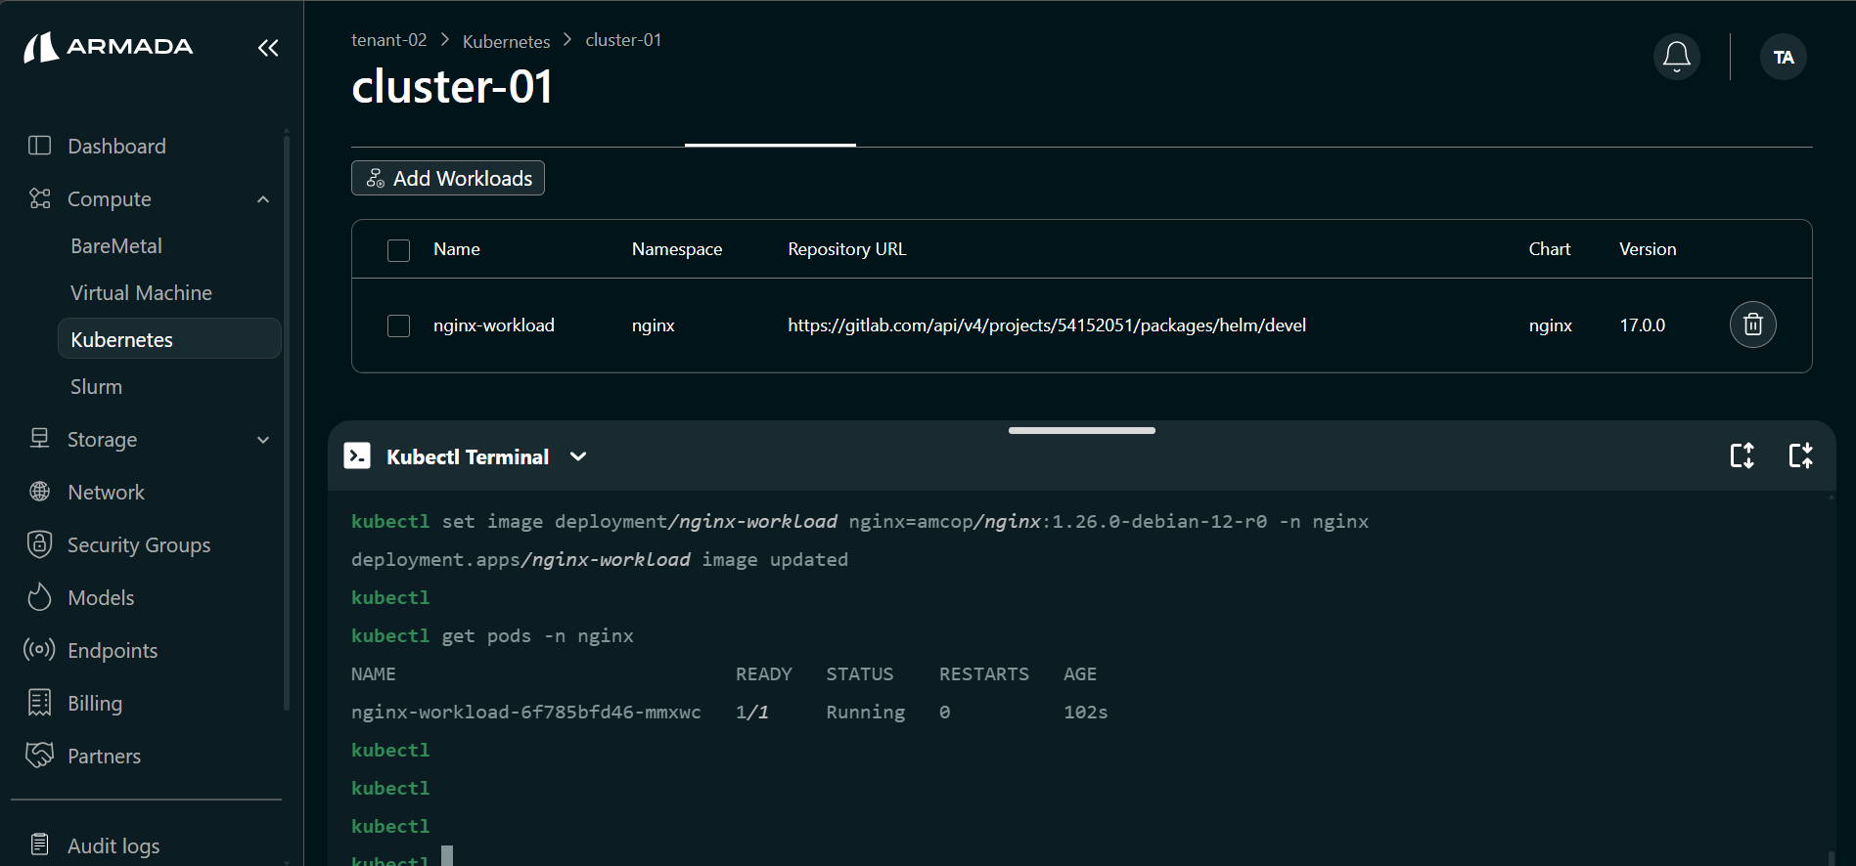Click the Storage icon

coord(39,439)
